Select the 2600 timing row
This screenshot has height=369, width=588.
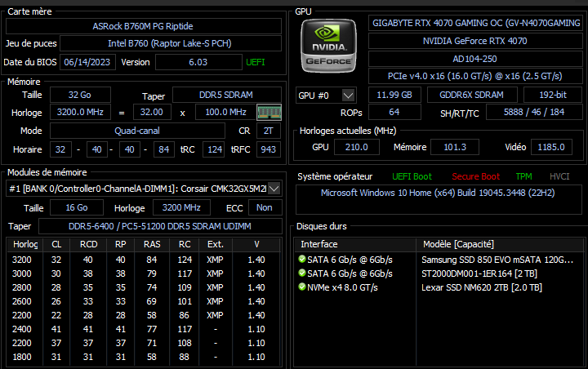tap(144, 301)
